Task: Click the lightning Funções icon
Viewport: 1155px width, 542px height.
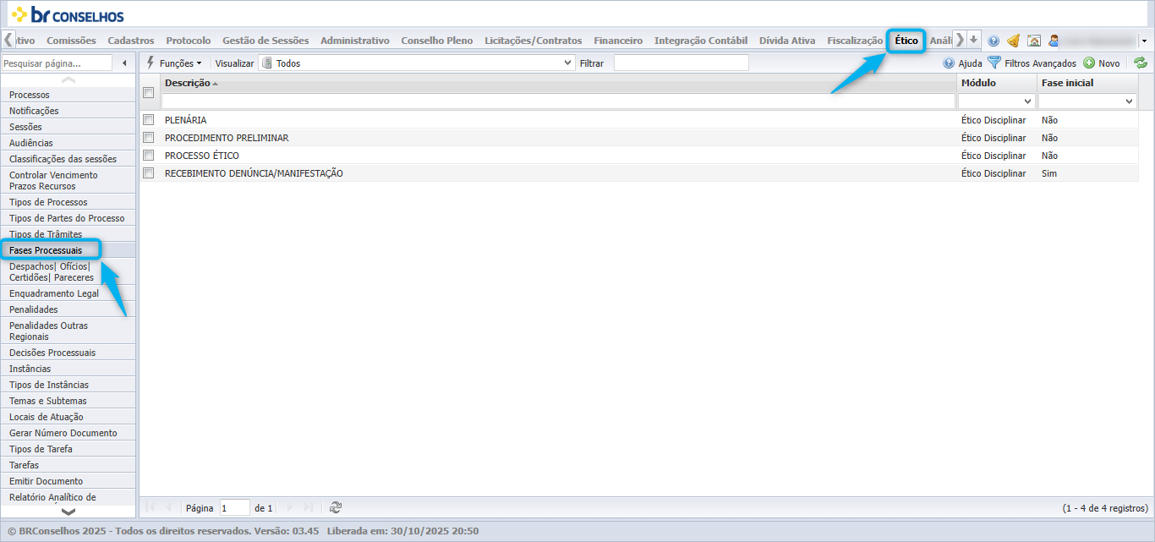Action: [x=151, y=63]
